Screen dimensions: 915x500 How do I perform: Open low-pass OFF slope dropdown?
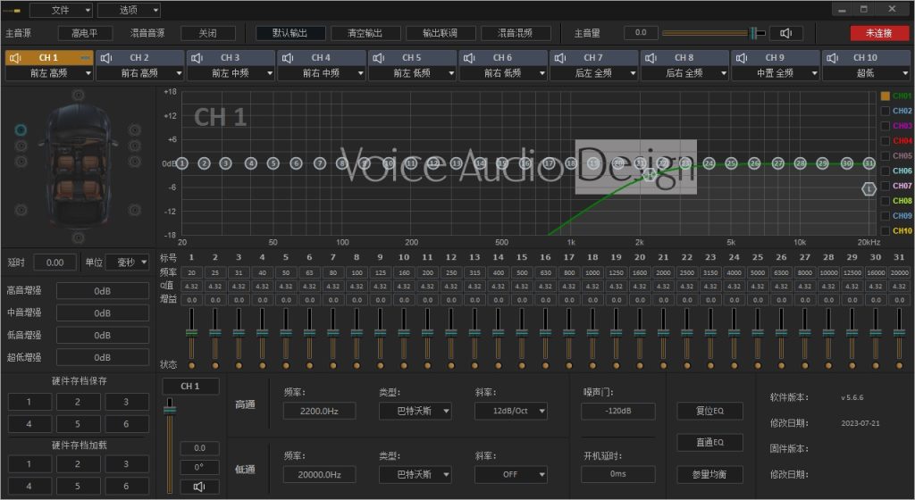(510, 474)
